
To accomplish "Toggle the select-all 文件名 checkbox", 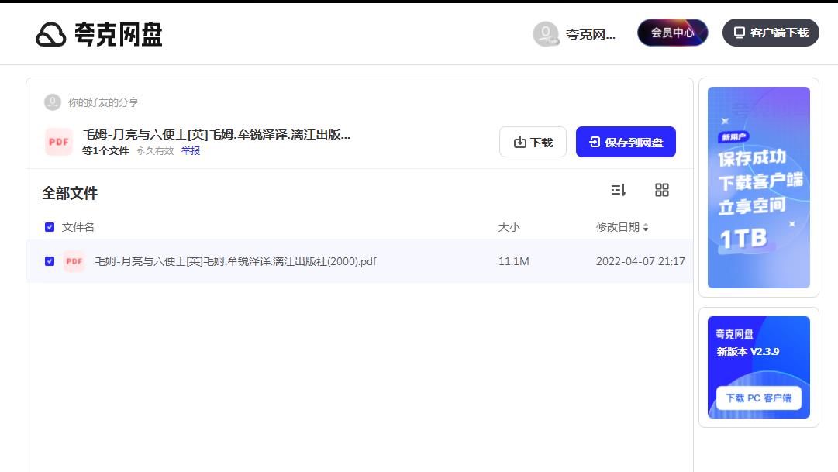I will pos(50,227).
